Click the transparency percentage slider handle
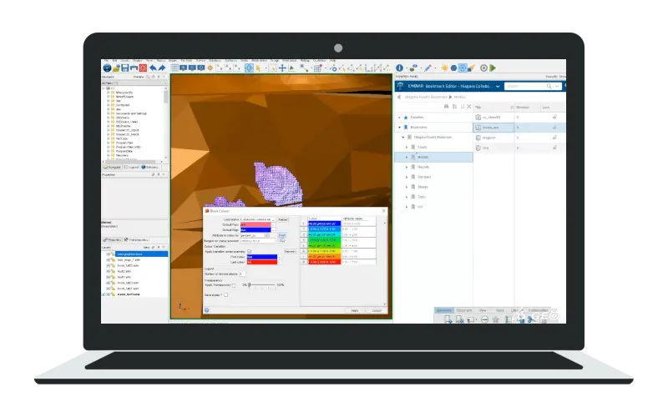The image size is (668, 417). pyautogui.click(x=249, y=284)
